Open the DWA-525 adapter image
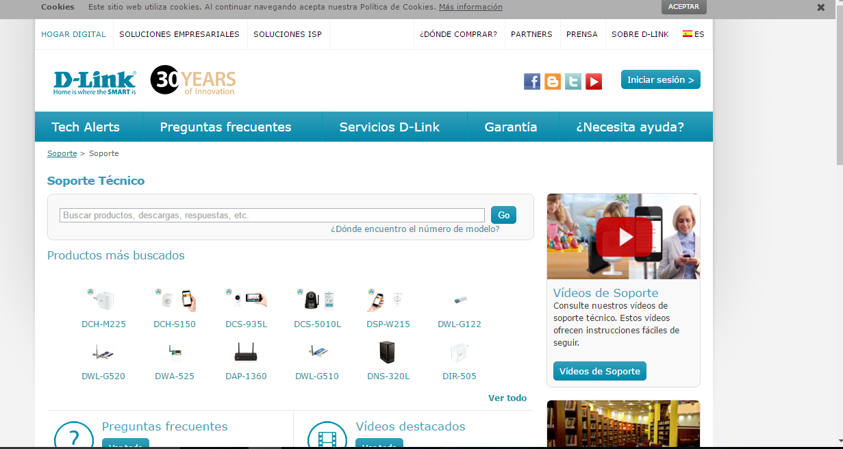Viewport: 843px width, 449px height. pyautogui.click(x=175, y=352)
